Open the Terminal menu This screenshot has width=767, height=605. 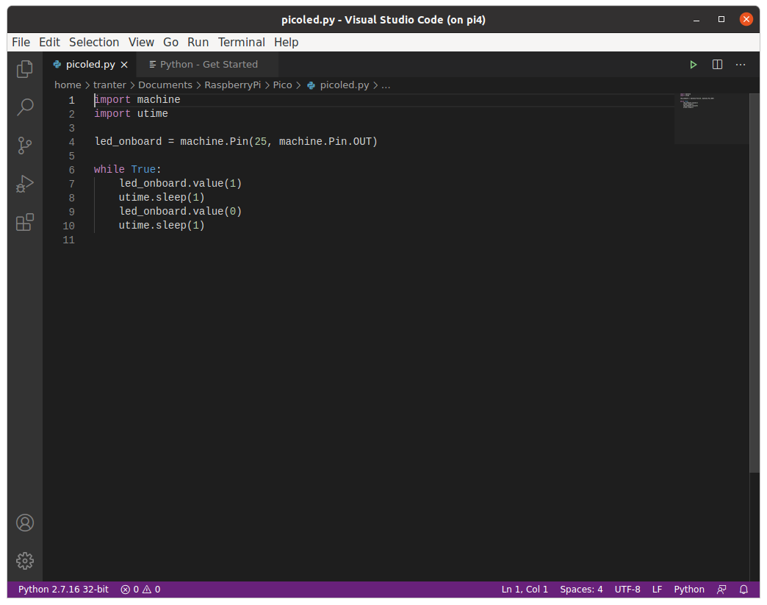pos(241,42)
